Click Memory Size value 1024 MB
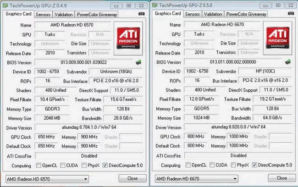 201,118
